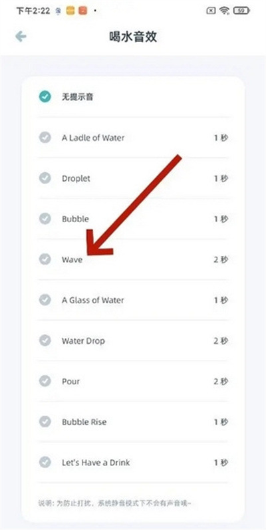Screen dimensions: 266x530
Task: Choose the Pour sound label
Action: [70, 381]
